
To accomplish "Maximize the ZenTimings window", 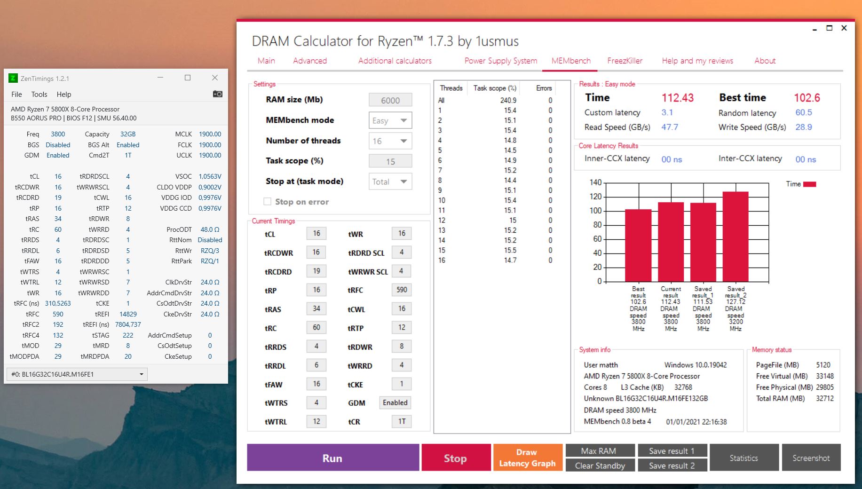I will pos(188,78).
